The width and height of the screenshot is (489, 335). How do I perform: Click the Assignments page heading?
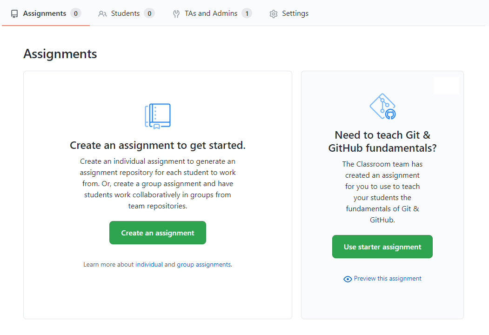click(x=60, y=54)
